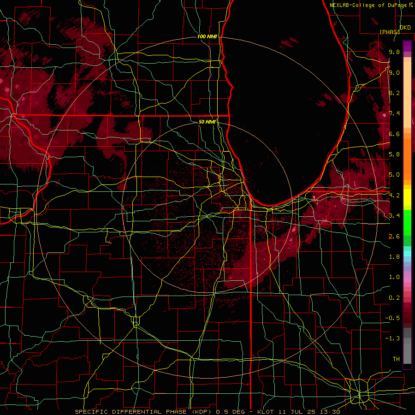Select the 1.8 value on the color scale
Screen dimensions: 415x415
(x=394, y=257)
